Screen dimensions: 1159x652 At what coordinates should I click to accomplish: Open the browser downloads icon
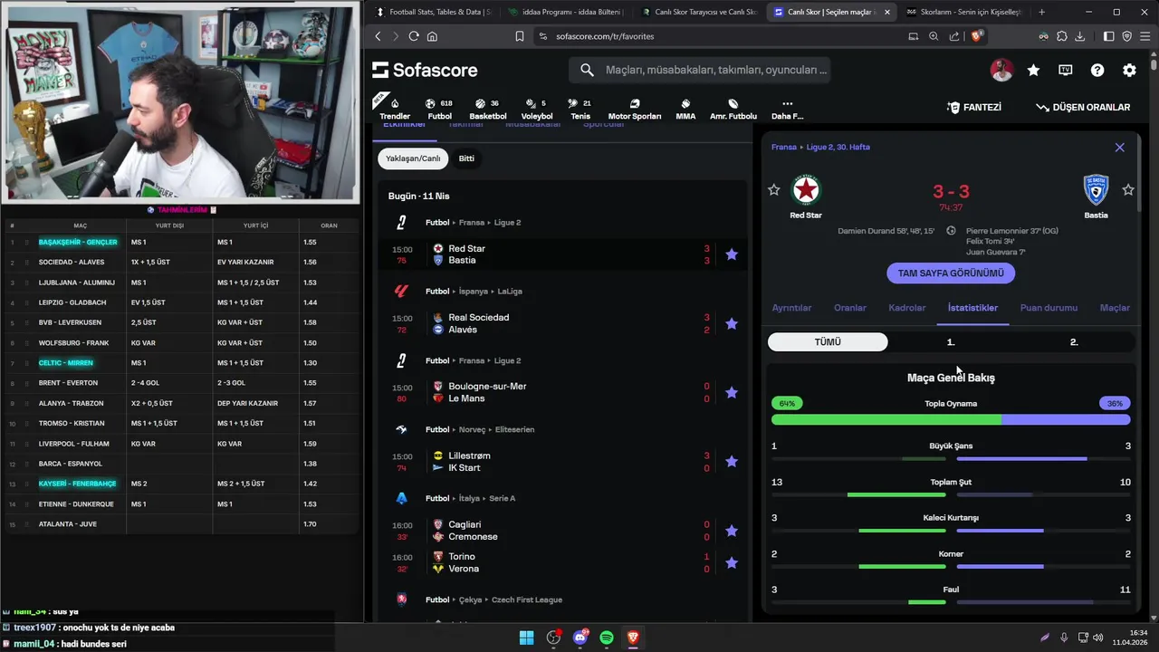[x=1080, y=36]
